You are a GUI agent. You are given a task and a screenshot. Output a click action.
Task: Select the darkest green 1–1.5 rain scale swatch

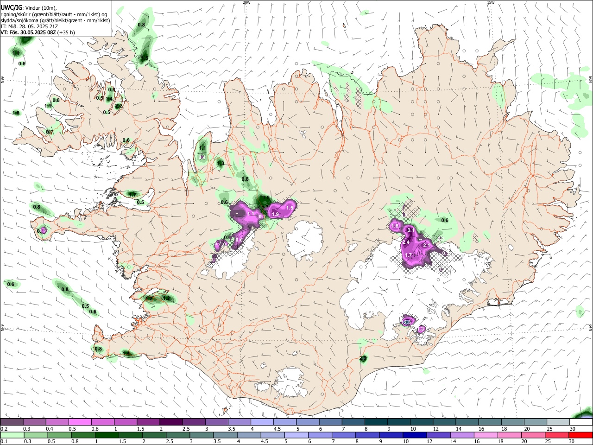107,435
